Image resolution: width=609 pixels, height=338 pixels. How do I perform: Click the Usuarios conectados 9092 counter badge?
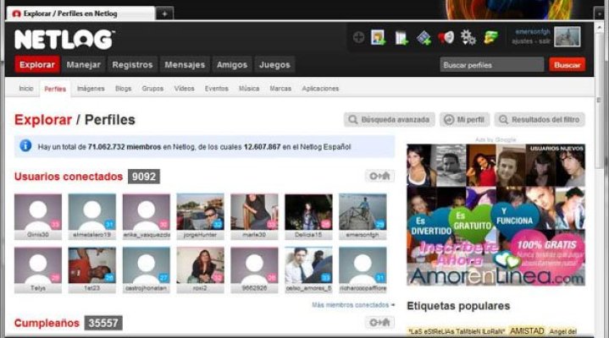click(x=144, y=177)
